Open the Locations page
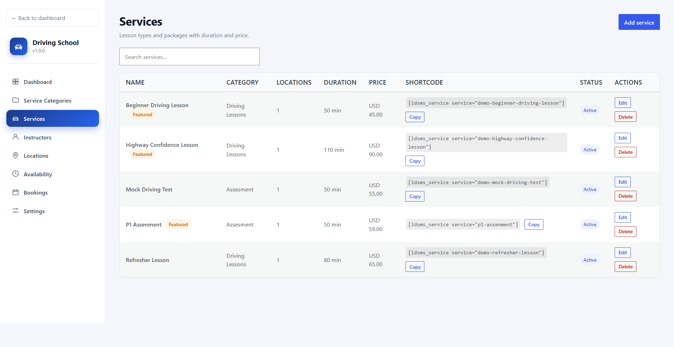The height and width of the screenshot is (347, 674). [53, 156]
